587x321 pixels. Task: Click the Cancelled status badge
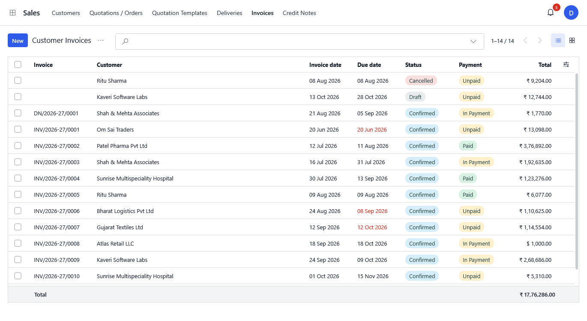421,81
